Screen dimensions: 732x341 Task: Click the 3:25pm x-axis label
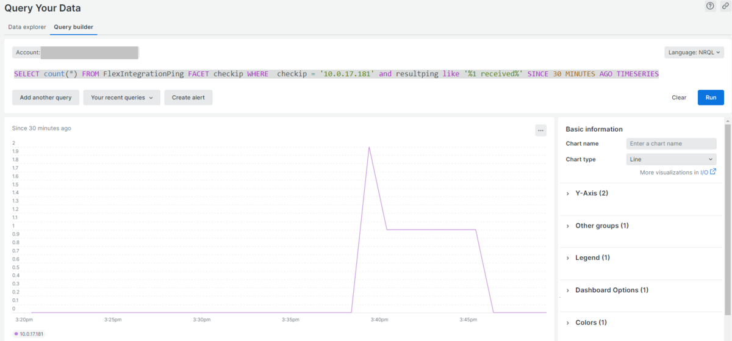tap(112, 320)
